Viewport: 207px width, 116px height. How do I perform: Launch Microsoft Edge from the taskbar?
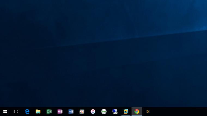27,112
